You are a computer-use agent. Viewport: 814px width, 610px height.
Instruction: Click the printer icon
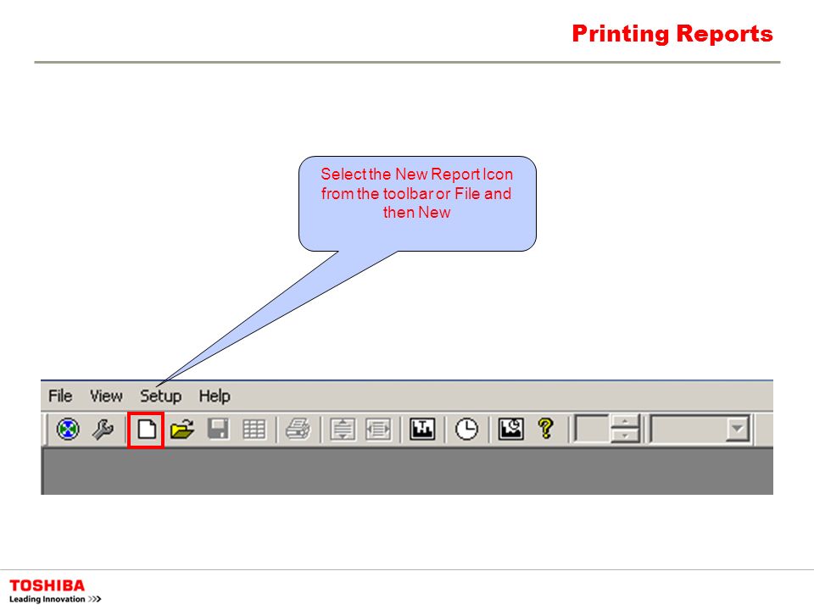tap(298, 430)
